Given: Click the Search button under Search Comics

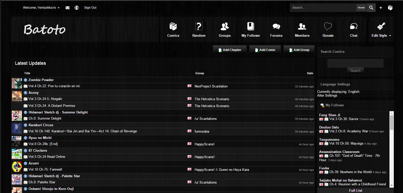Looking at the screenshot, I should click(x=355, y=71).
